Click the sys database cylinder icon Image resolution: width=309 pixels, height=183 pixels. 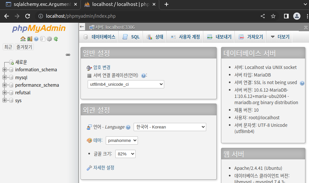(x=11, y=101)
